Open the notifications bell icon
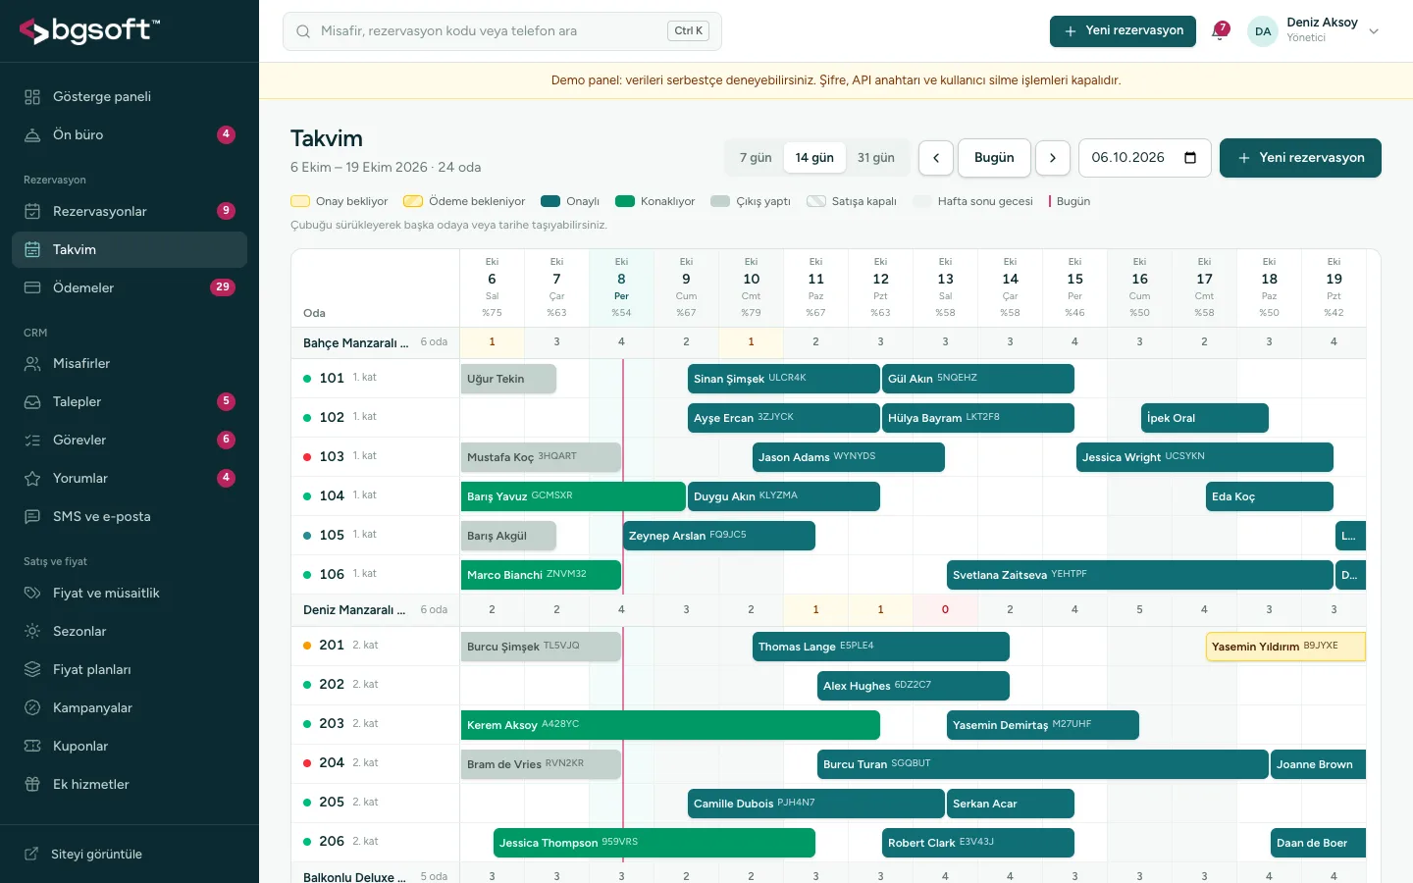Screen dimensions: 1413x883 1221,31
